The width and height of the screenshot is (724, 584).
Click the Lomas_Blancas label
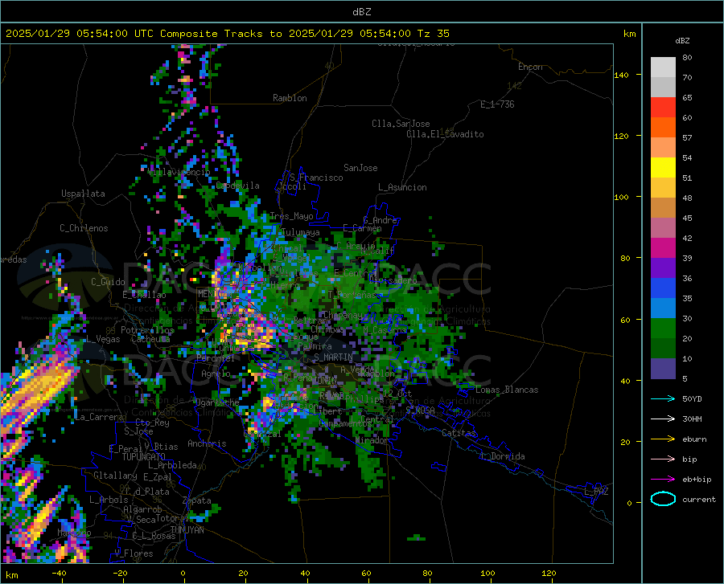point(507,390)
